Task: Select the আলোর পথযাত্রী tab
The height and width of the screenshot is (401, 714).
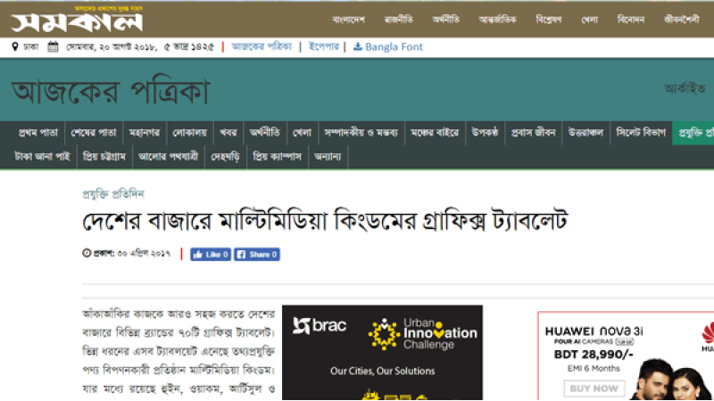Action: [x=169, y=157]
